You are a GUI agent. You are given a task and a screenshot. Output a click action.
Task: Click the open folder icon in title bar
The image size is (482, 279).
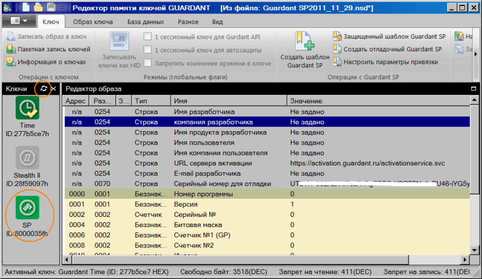click(x=39, y=7)
